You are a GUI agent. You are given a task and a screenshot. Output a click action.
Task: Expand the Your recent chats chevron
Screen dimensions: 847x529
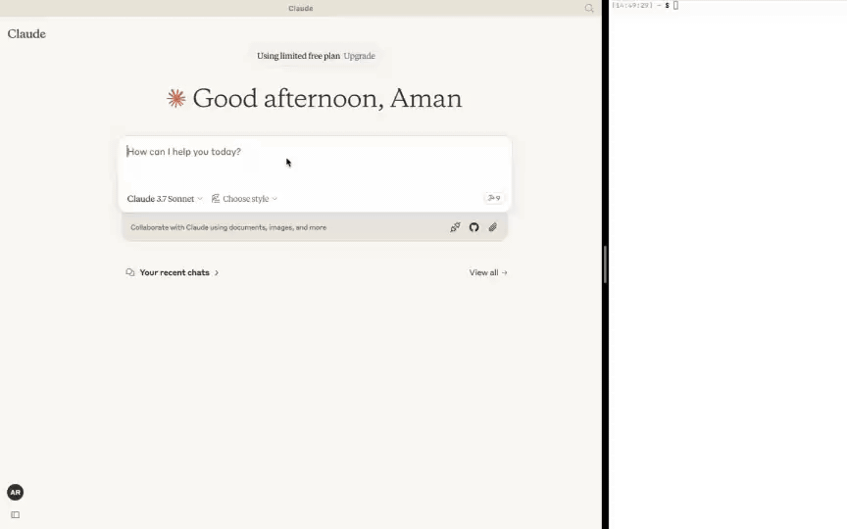(x=217, y=272)
